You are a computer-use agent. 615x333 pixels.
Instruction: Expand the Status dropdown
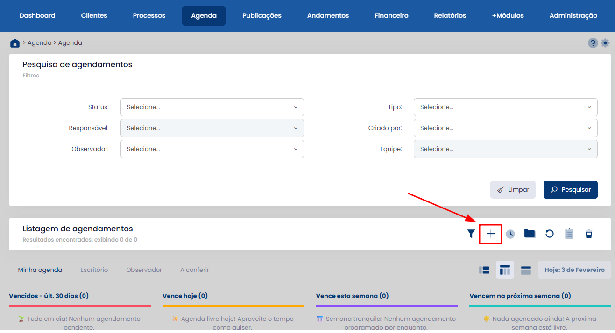(x=212, y=107)
